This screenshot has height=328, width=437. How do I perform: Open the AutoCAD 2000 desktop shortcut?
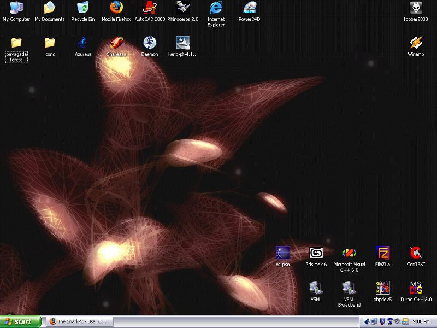click(150, 8)
